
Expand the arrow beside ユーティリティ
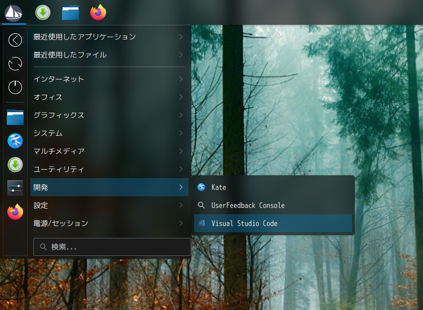click(181, 169)
